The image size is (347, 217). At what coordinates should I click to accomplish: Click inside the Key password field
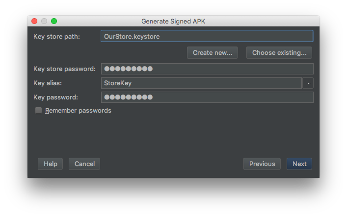(x=207, y=97)
